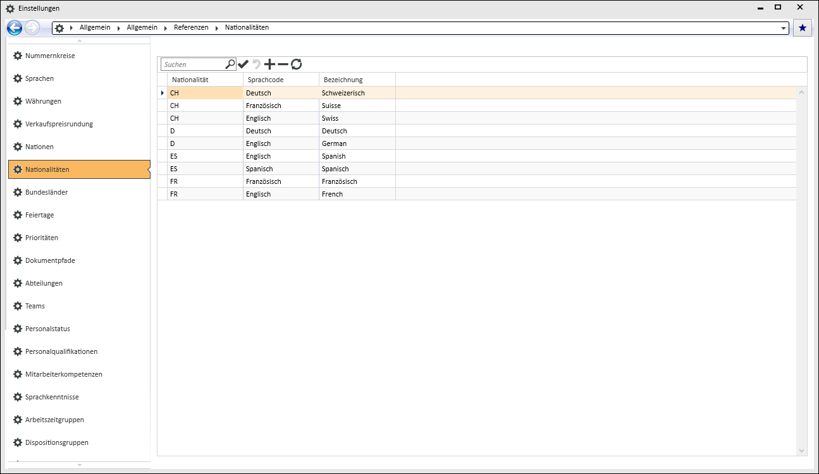
Task: Add a new nationality with plus icon
Action: tap(269, 64)
